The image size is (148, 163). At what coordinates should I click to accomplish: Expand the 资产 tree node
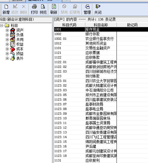click(7, 30)
